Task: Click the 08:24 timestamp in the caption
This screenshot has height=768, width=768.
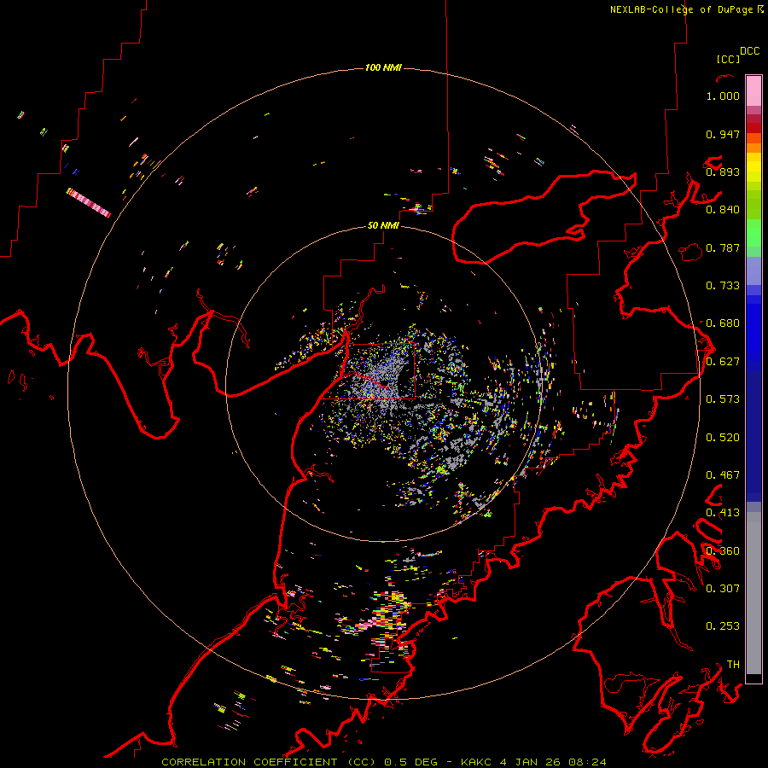Action: click(587, 762)
